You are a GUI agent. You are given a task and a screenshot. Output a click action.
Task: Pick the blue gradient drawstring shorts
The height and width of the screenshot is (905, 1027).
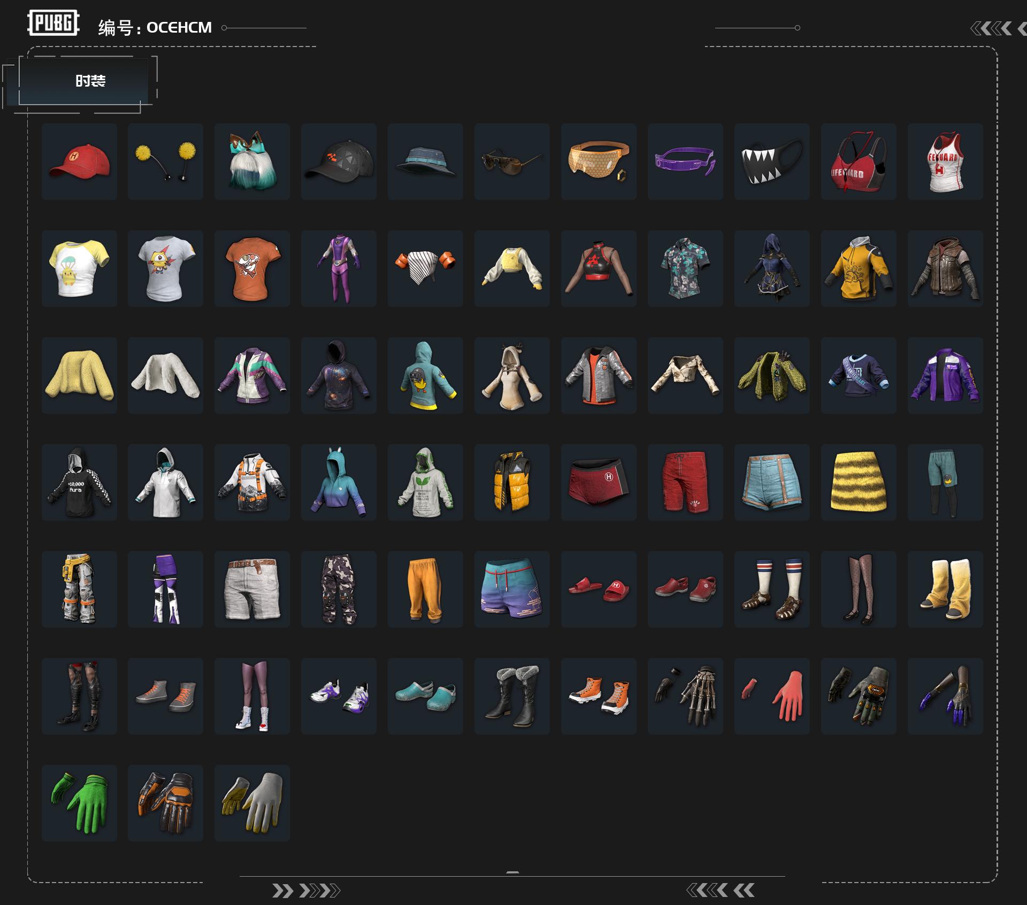[x=512, y=589]
